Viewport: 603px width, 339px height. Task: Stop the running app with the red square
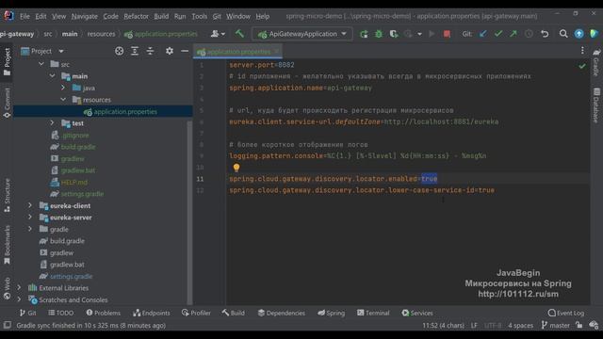447,34
